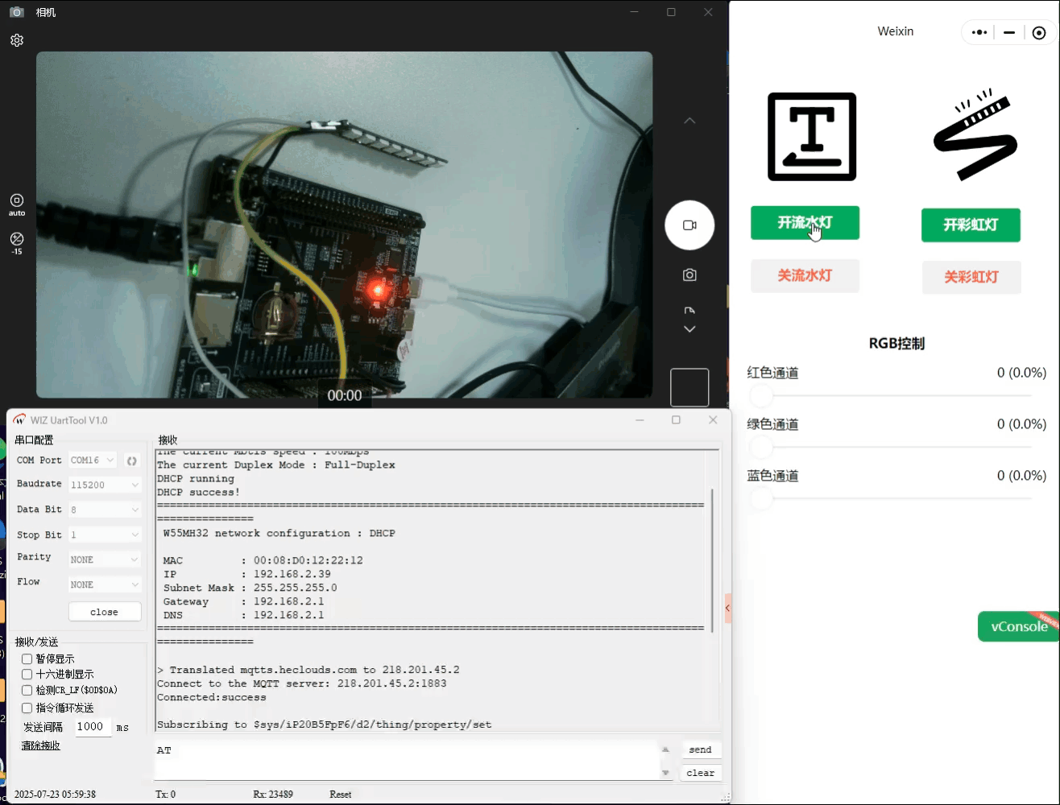
Task: Click the 蓝色通道 0 (0.0%) value
Action: point(1021,476)
